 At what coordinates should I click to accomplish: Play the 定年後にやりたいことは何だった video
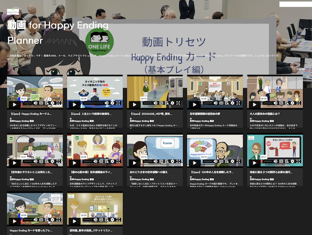[14, 163]
